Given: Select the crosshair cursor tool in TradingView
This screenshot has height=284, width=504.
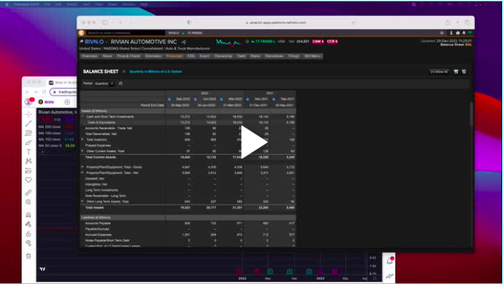Looking at the screenshot, I should (28, 115).
